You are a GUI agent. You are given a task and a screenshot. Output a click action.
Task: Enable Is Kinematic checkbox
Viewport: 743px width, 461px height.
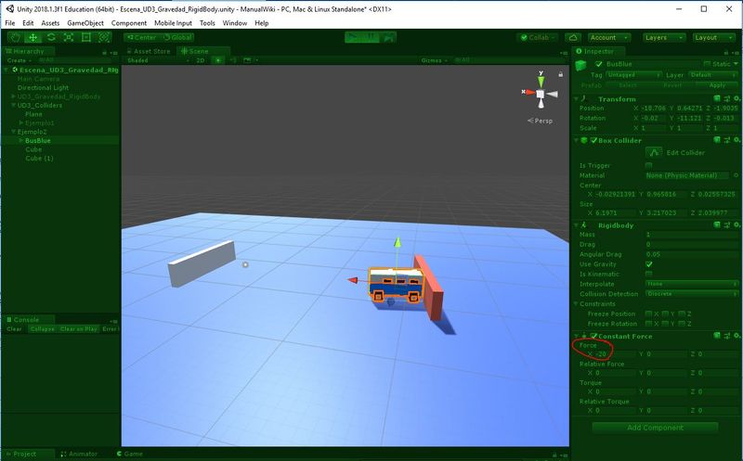click(648, 274)
